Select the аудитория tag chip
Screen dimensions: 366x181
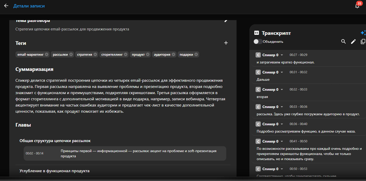point(164,54)
